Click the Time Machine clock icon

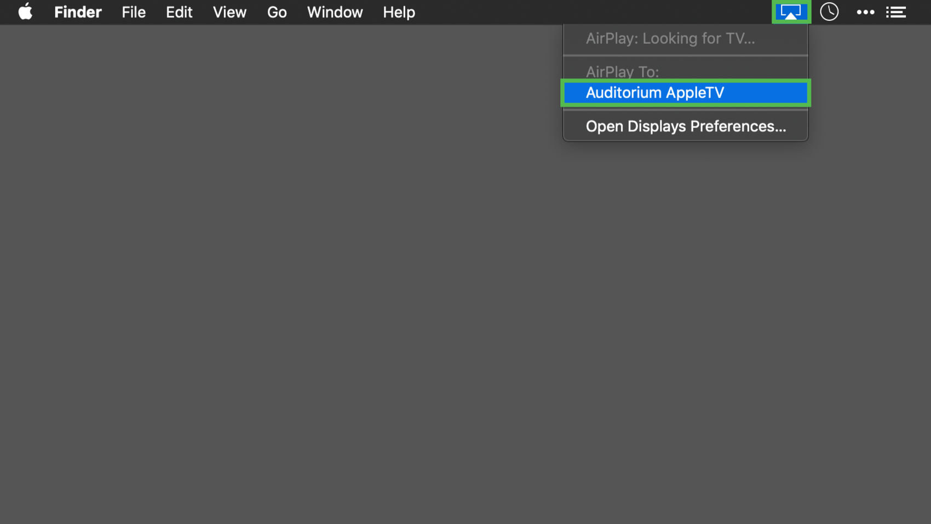[829, 12]
